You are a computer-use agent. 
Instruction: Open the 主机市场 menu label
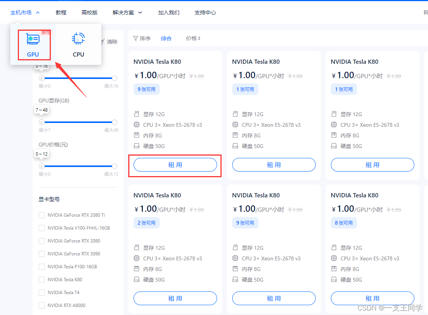click(x=21, y=13)
